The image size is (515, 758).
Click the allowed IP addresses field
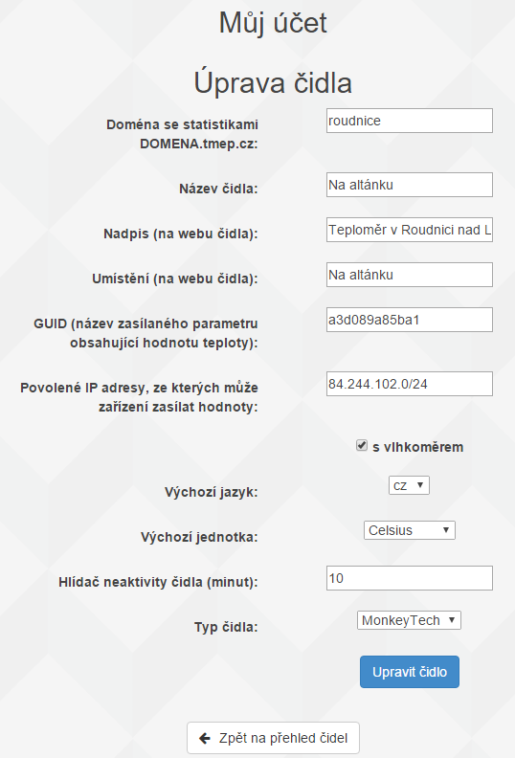(x=410, y=384)
